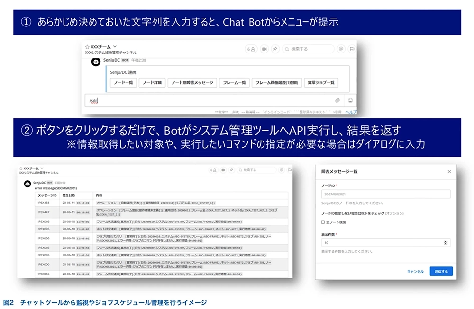Focus the search box in bottom chat window
This screenshot has height=309, width=474.
pyautogui.click(x=256, y=170)
